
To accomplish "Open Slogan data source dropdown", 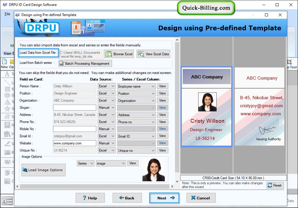I will [106, 108].
